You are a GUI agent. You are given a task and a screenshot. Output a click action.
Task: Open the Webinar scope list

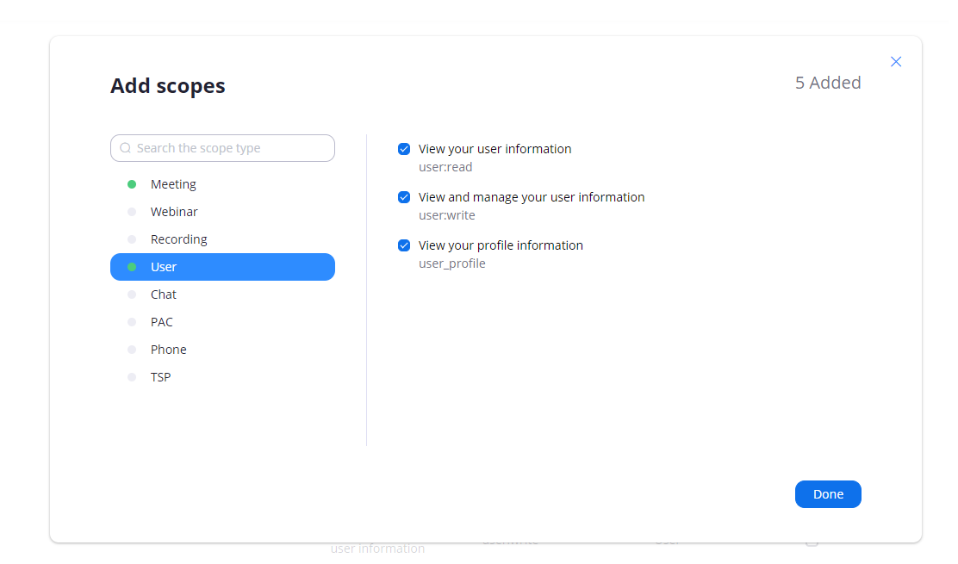174,211
